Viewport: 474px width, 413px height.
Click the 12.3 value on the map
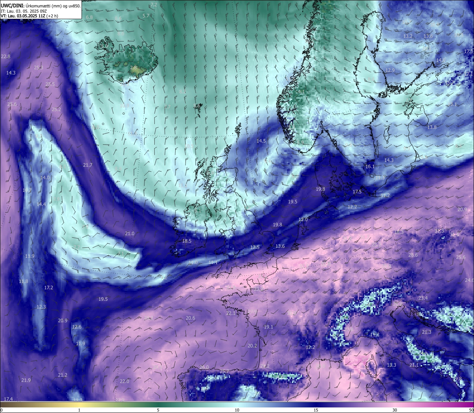[x=41, y=307]
